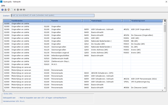Sort by the Verzekeringsvorm column header

(147, 21)
